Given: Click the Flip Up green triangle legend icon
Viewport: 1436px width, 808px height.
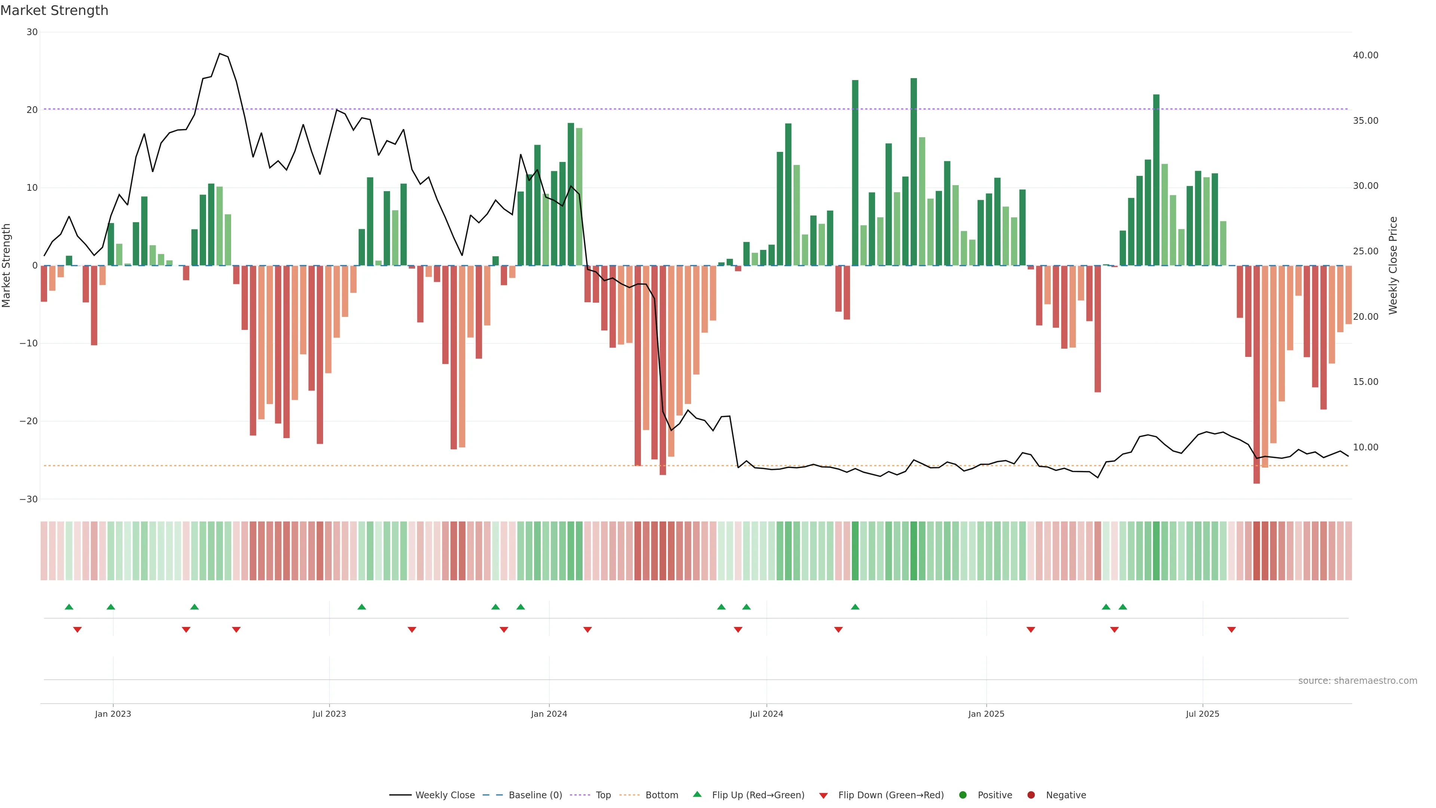Looking at the screenshot, I should (x=697, y=795).
